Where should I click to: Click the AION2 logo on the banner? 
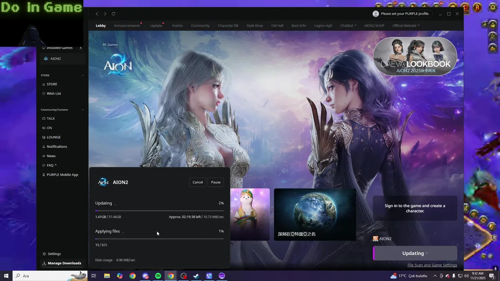click(x=118, y=64)
